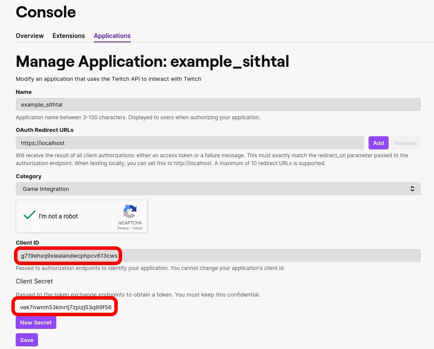The image size is (434, 349).
Task: Open the Category dropdown showing Game Integration
Action: pos(218,189)
